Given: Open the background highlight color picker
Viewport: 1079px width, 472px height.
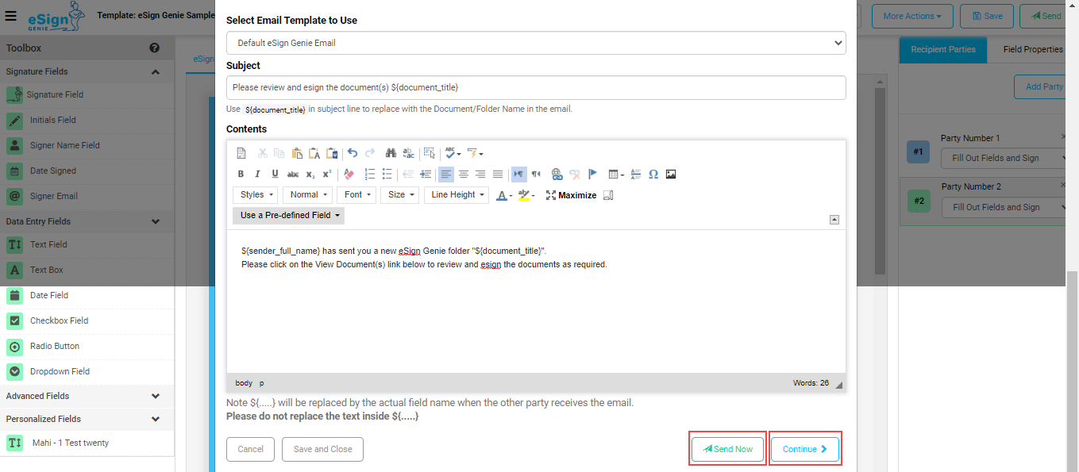Looking at the screenshot, I should tap(526, 195).
